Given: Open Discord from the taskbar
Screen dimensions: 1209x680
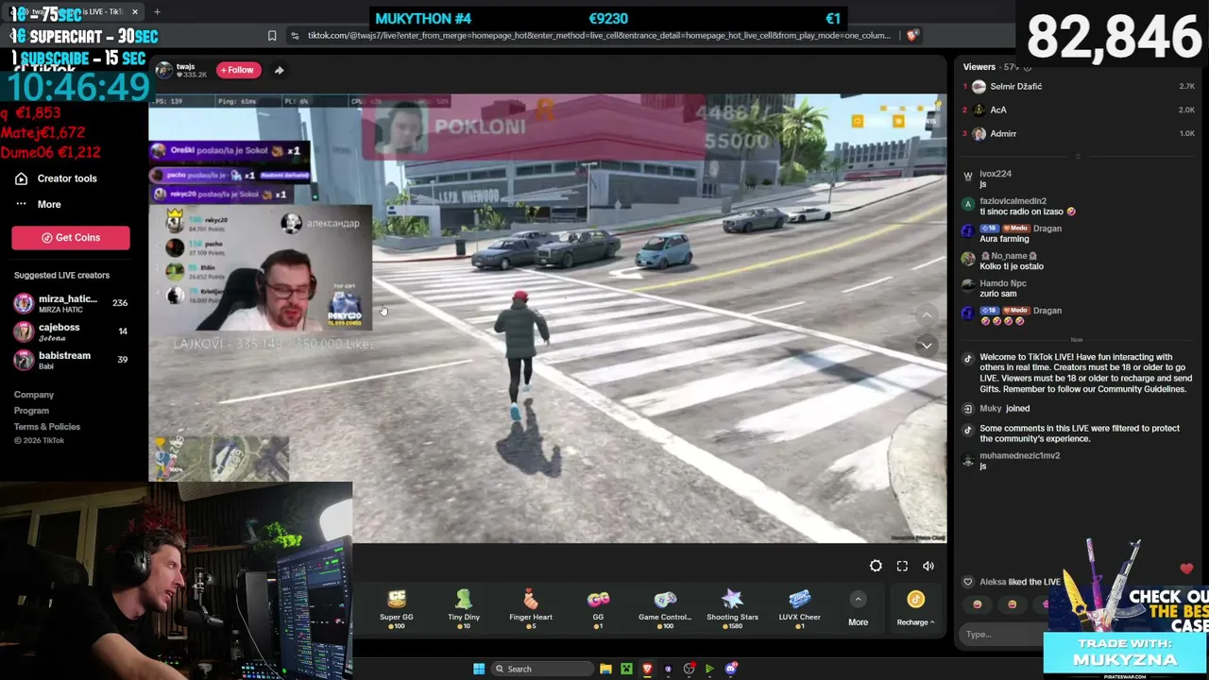Looking at the screenshot, I should (x=730, y=669).
